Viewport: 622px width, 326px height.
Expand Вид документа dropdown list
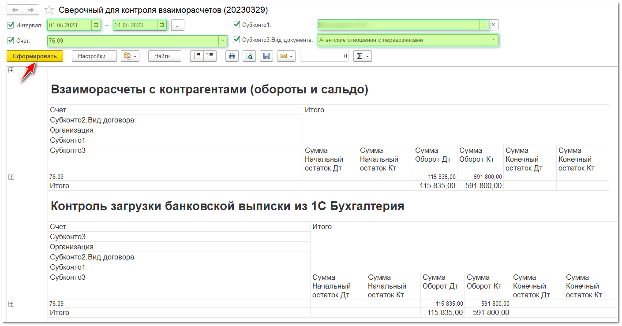tap(493, 40)
